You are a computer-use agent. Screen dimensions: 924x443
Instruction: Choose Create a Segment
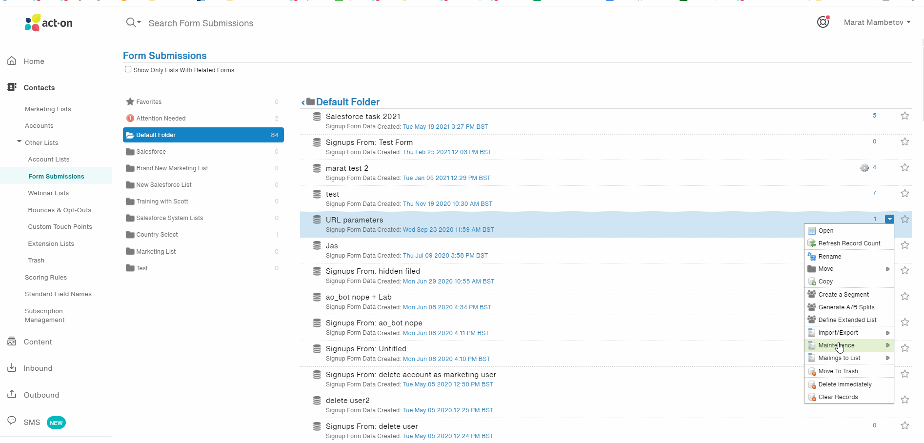click(849, 295)
